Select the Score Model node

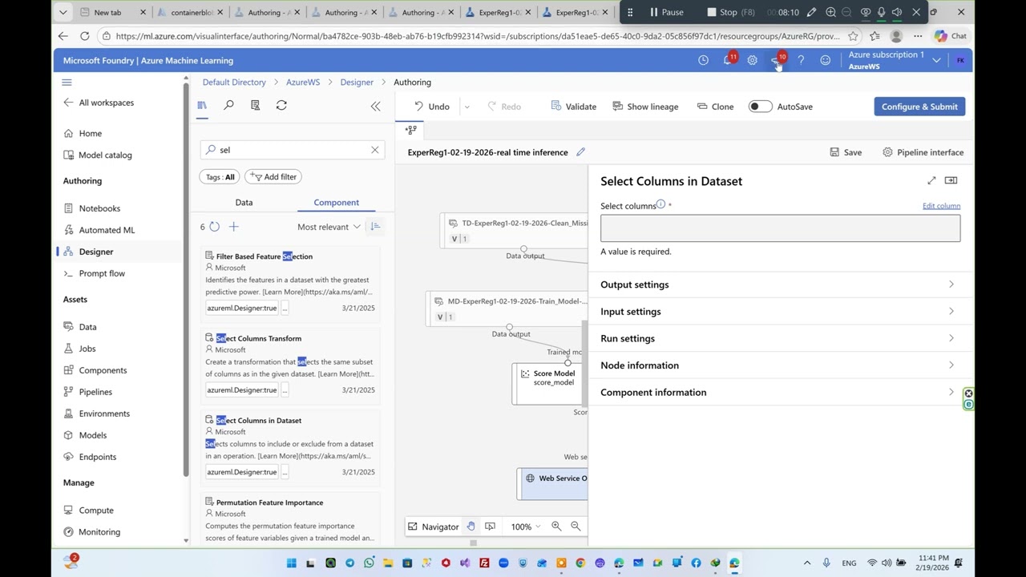[550, 383]
